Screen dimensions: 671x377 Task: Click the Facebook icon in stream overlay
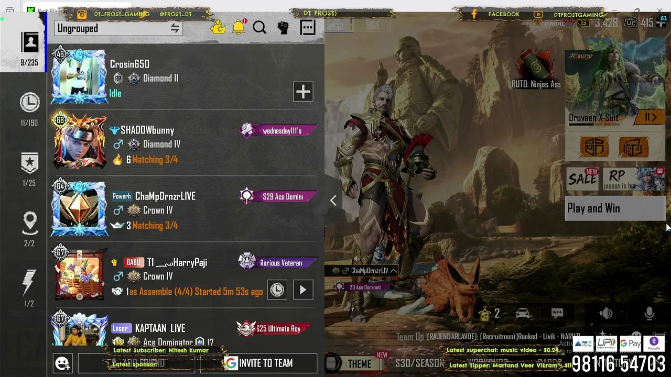pos(474,14)
